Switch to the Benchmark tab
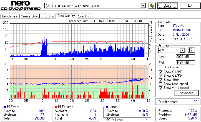Screen dimensions: 201x122 click(10, 16)
